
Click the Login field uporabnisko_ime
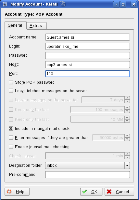pos(87,46)
